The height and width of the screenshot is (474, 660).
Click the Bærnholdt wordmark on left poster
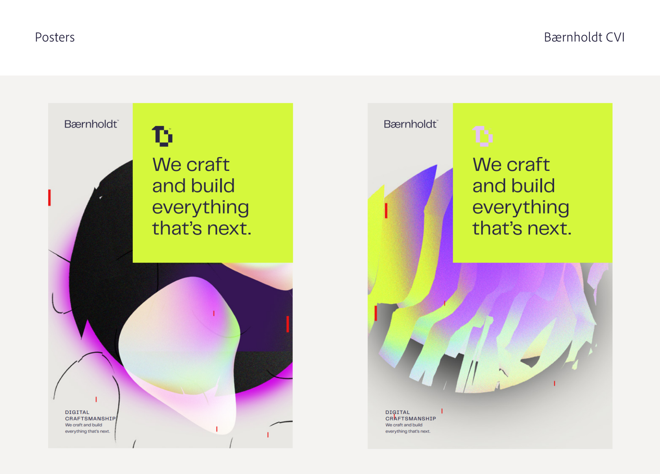coord(91,124)
